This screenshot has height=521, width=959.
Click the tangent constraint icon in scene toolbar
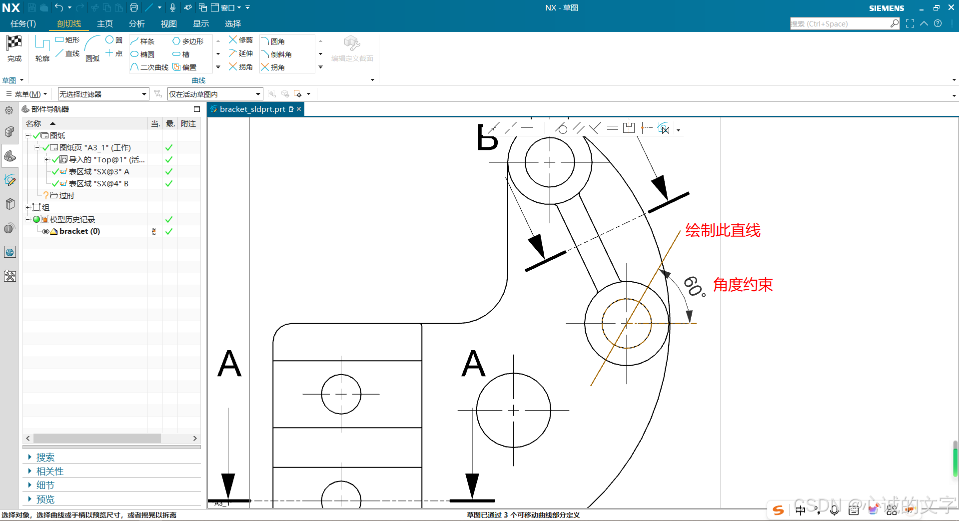point(561,128)
